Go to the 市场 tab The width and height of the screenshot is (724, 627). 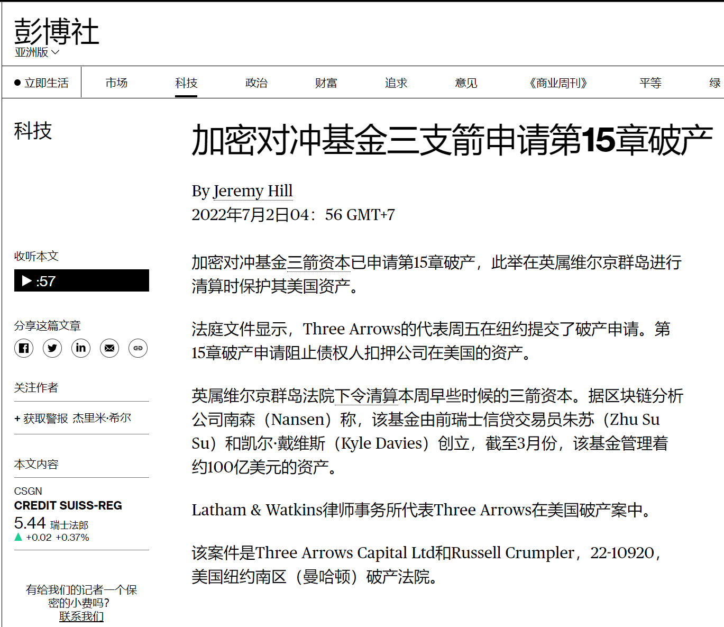(116, 83)
